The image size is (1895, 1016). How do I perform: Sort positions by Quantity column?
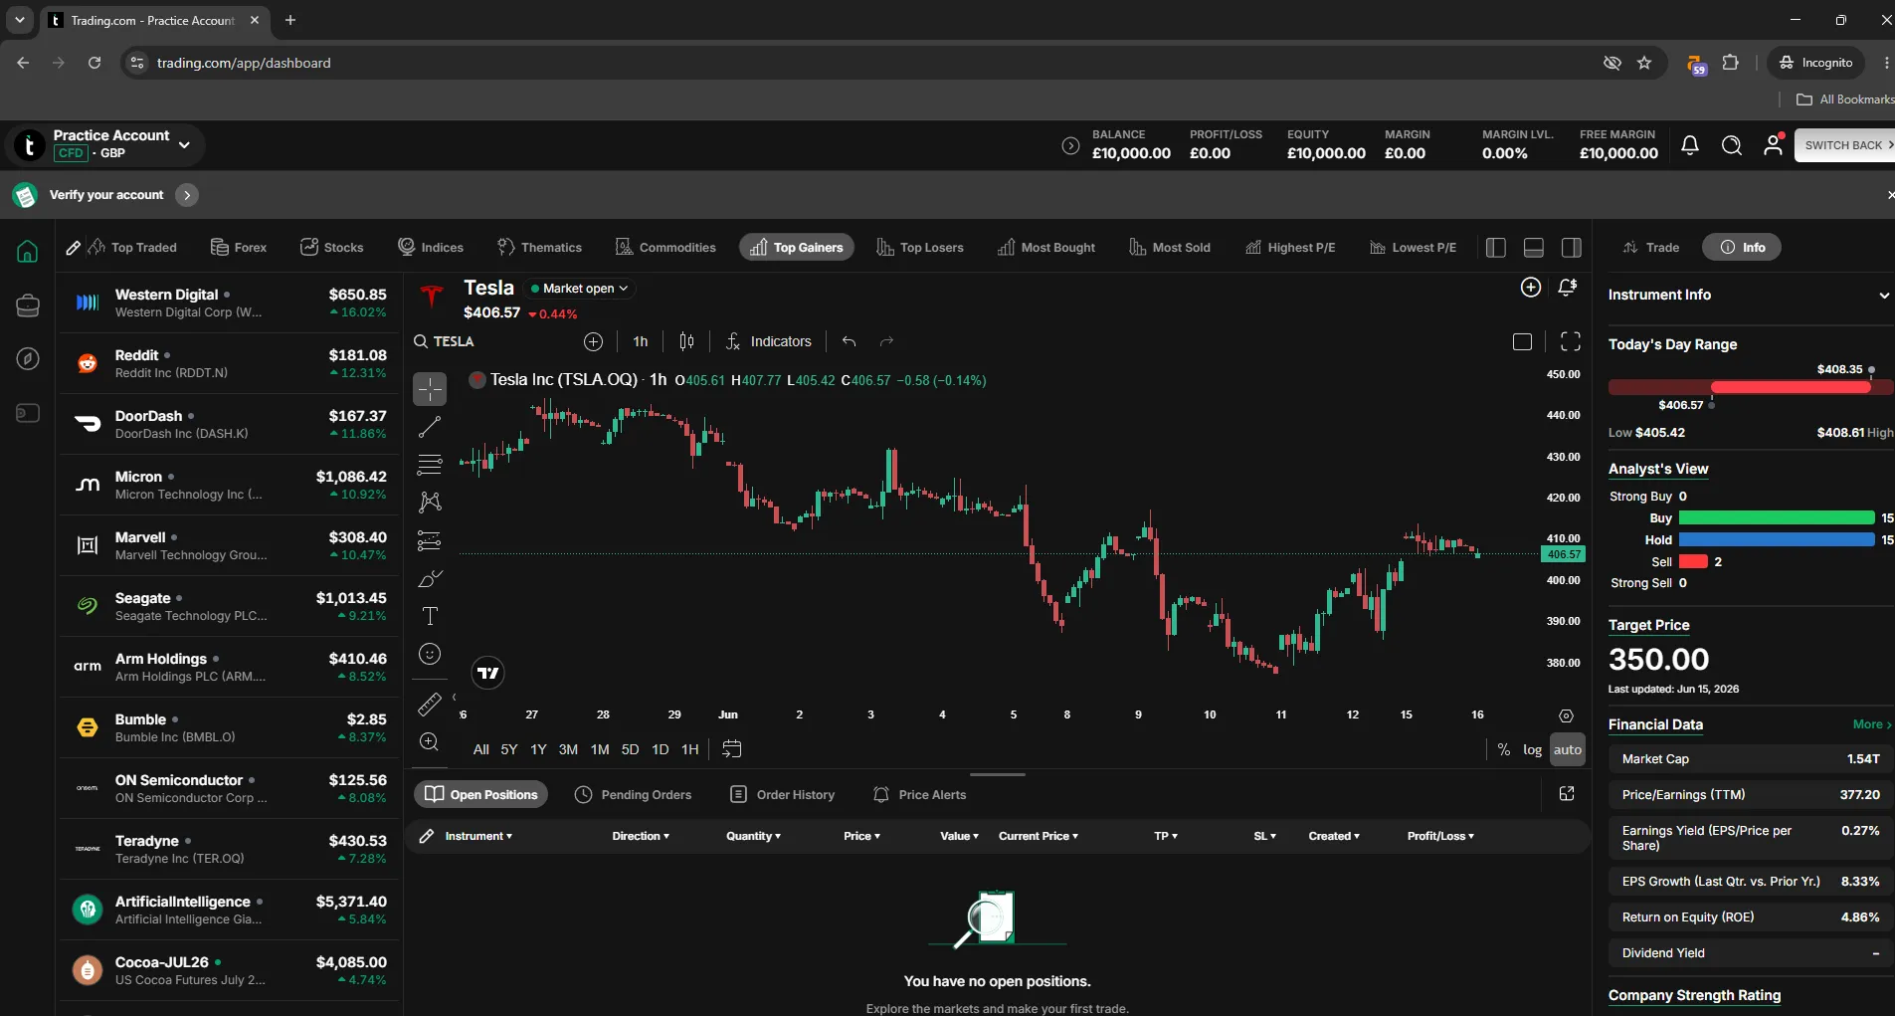click(x=753, y=836)
